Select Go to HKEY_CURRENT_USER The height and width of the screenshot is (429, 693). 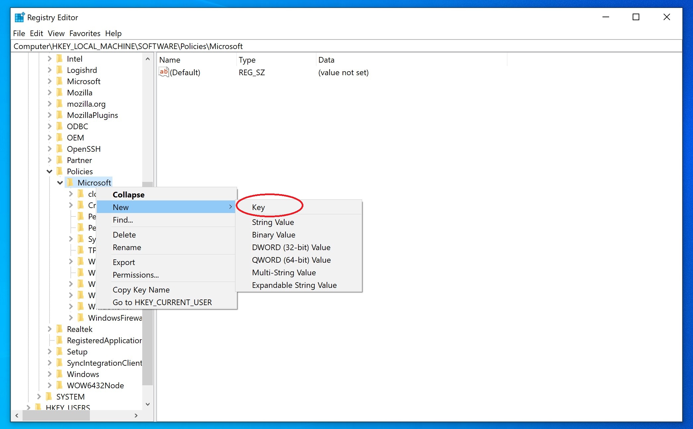click(x=166, y=302)
